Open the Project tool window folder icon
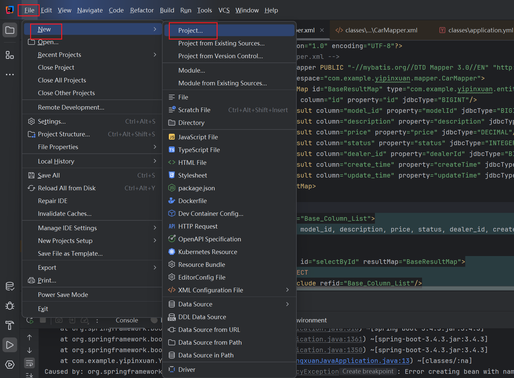 (x=10, y=30)
